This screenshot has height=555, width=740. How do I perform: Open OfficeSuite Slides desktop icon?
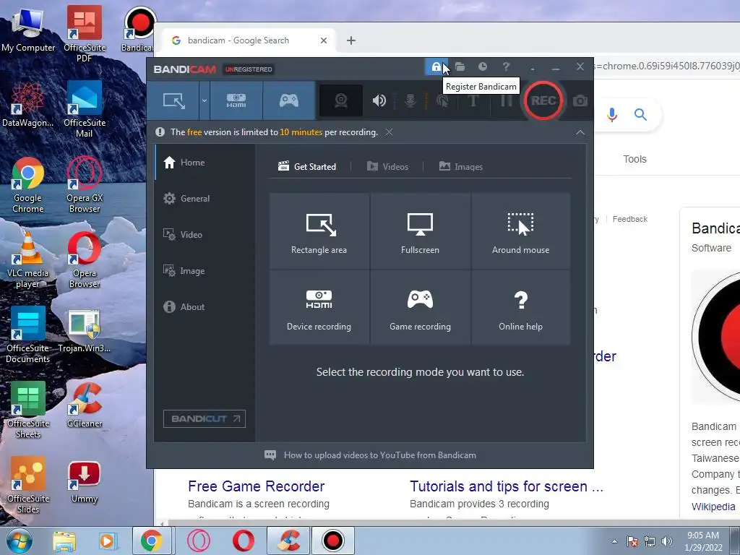[x=28, y=485]
